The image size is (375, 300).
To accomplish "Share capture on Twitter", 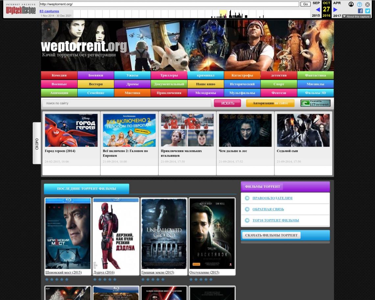I will tap(367, 11).
